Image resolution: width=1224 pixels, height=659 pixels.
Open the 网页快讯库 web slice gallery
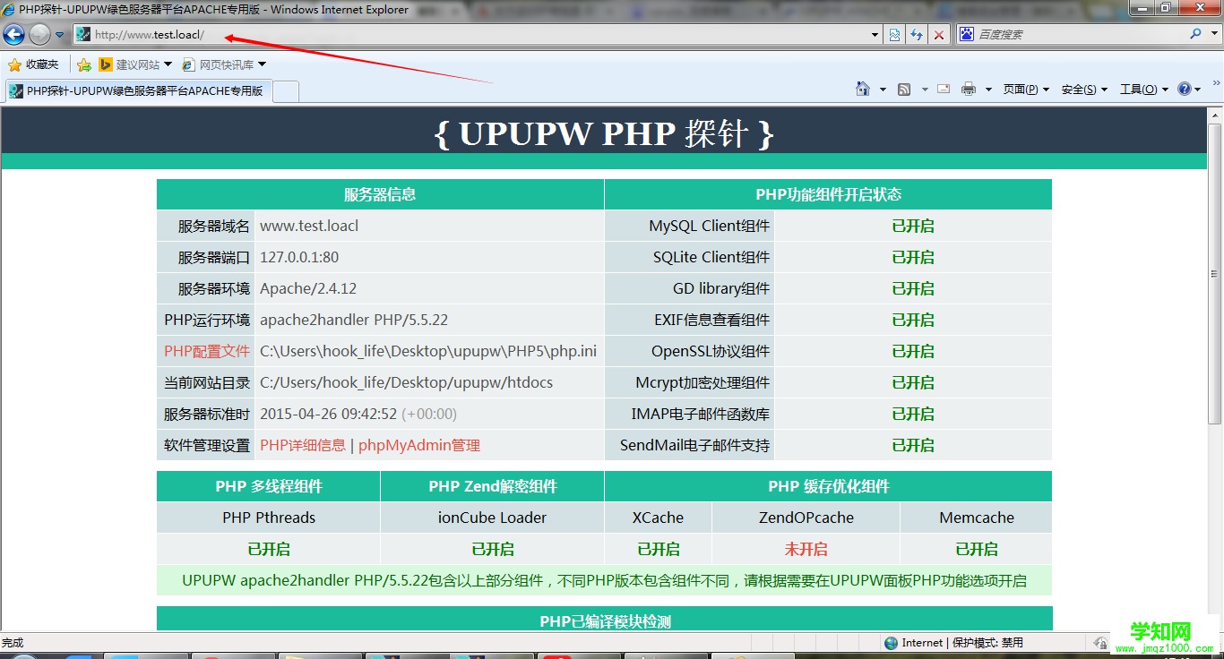[224, 64]
